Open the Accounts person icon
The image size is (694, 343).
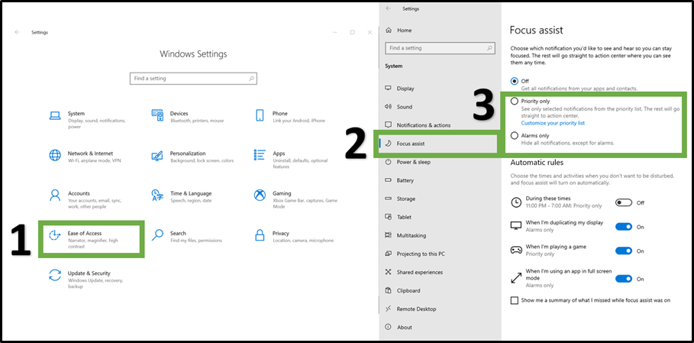[55, 195]
